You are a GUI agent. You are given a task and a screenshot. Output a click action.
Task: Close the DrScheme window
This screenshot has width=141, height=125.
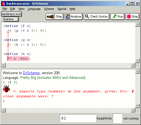tap(137, 4)
